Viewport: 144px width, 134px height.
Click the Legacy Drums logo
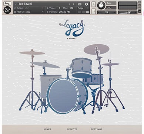click(x=72, y=29)
